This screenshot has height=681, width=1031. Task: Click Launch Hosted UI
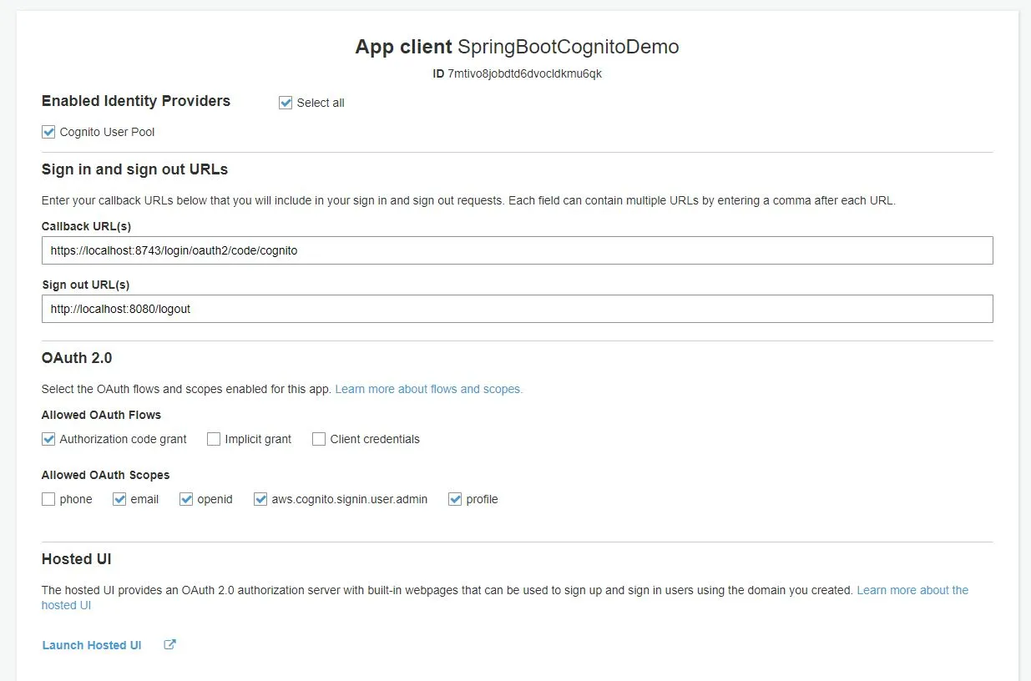pos(91,644)
